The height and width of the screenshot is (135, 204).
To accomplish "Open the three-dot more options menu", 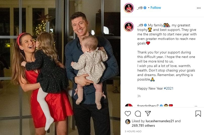I will click(x=199, y=8).
